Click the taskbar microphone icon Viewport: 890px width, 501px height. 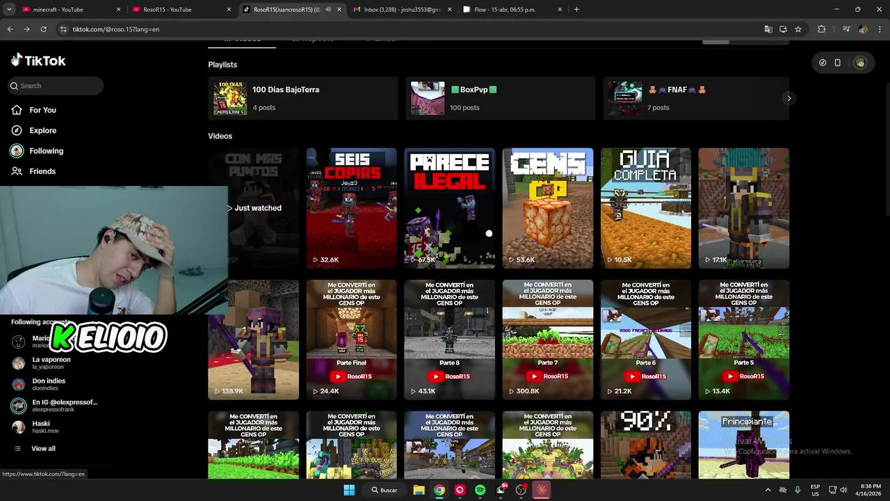click(798, 490)
